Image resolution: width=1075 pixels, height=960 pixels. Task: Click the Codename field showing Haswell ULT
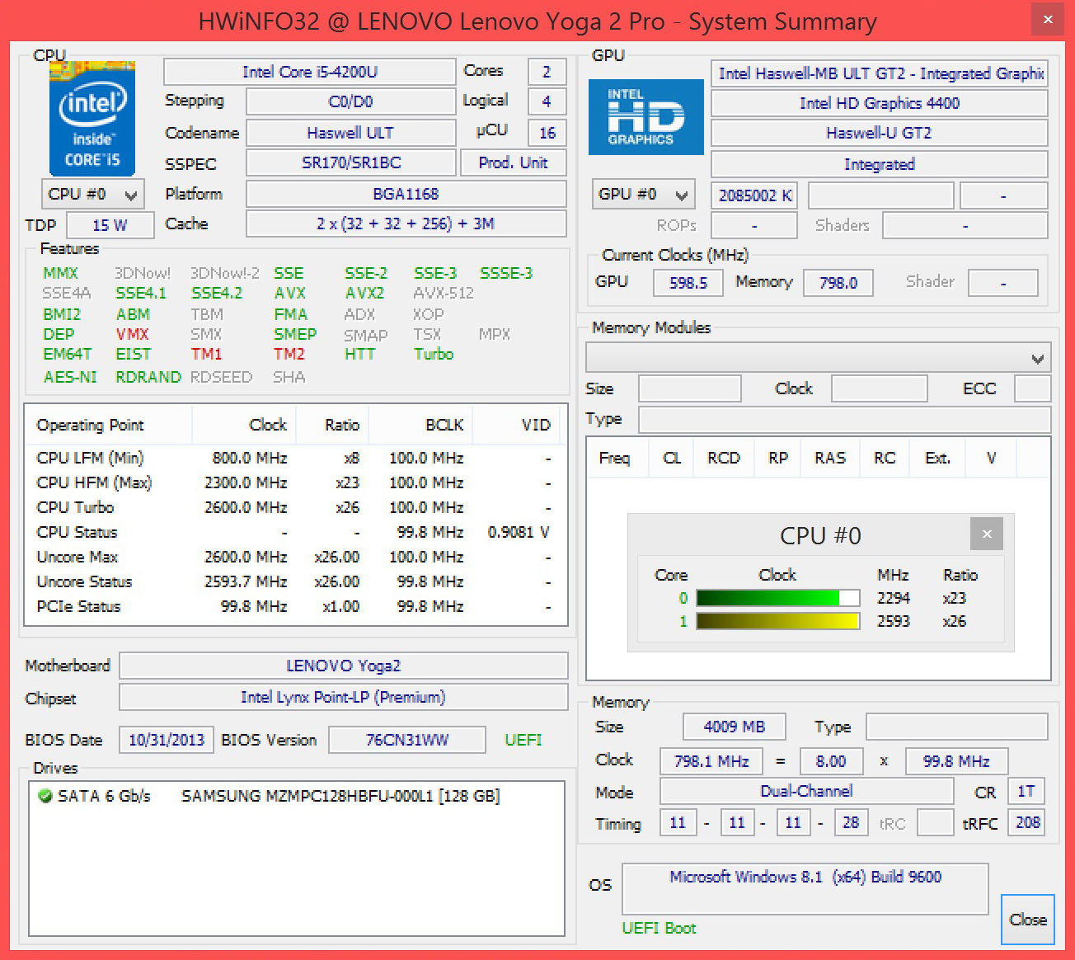tap(351, 133)
